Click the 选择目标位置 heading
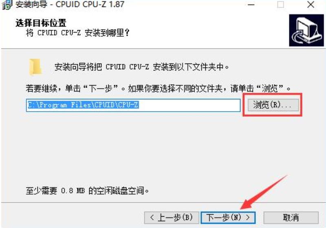 pyautogui.click(x=41, y=23)
